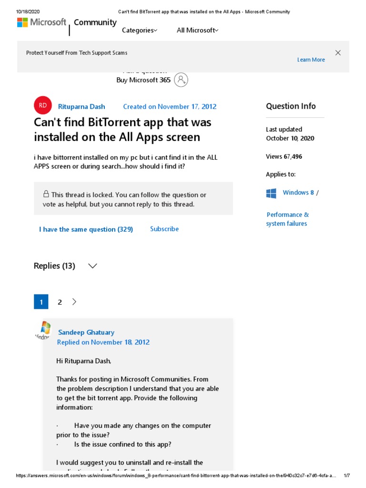Click the Windows 8 logo icon

pos(271,193)
